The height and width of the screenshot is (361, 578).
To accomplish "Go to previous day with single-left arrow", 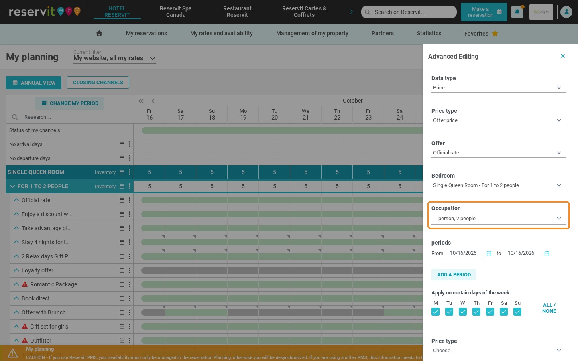I will click(x=153, y=101).
